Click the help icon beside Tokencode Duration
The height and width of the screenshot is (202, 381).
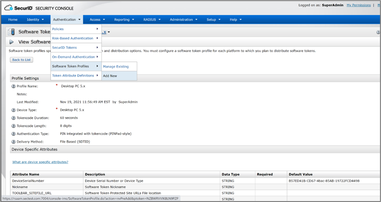pyautogui.click(x=13, y=118)
